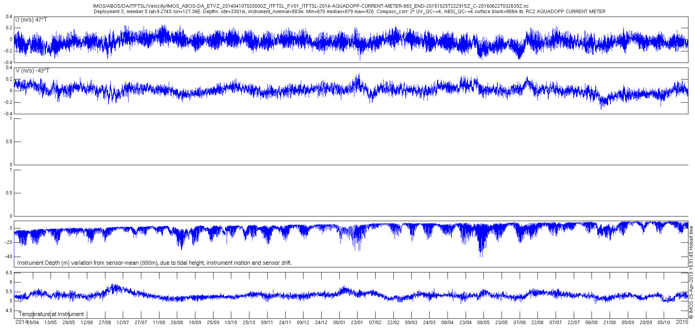Select date tick '08/05'
Image resolution: width=695 pixels, height=328 pixels.
[483, 323]
